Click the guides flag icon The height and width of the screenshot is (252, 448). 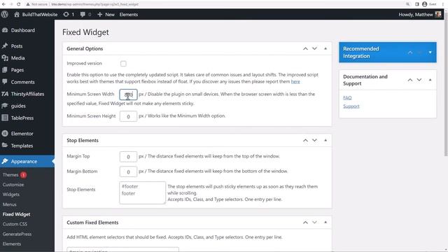click(5, 106)
